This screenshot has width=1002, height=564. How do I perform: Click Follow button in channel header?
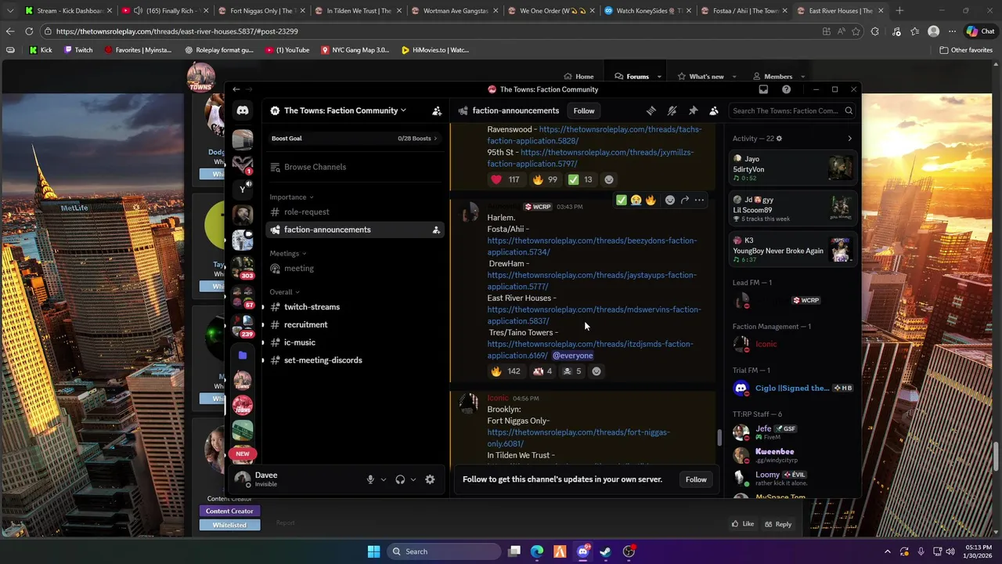click(584, 110)
